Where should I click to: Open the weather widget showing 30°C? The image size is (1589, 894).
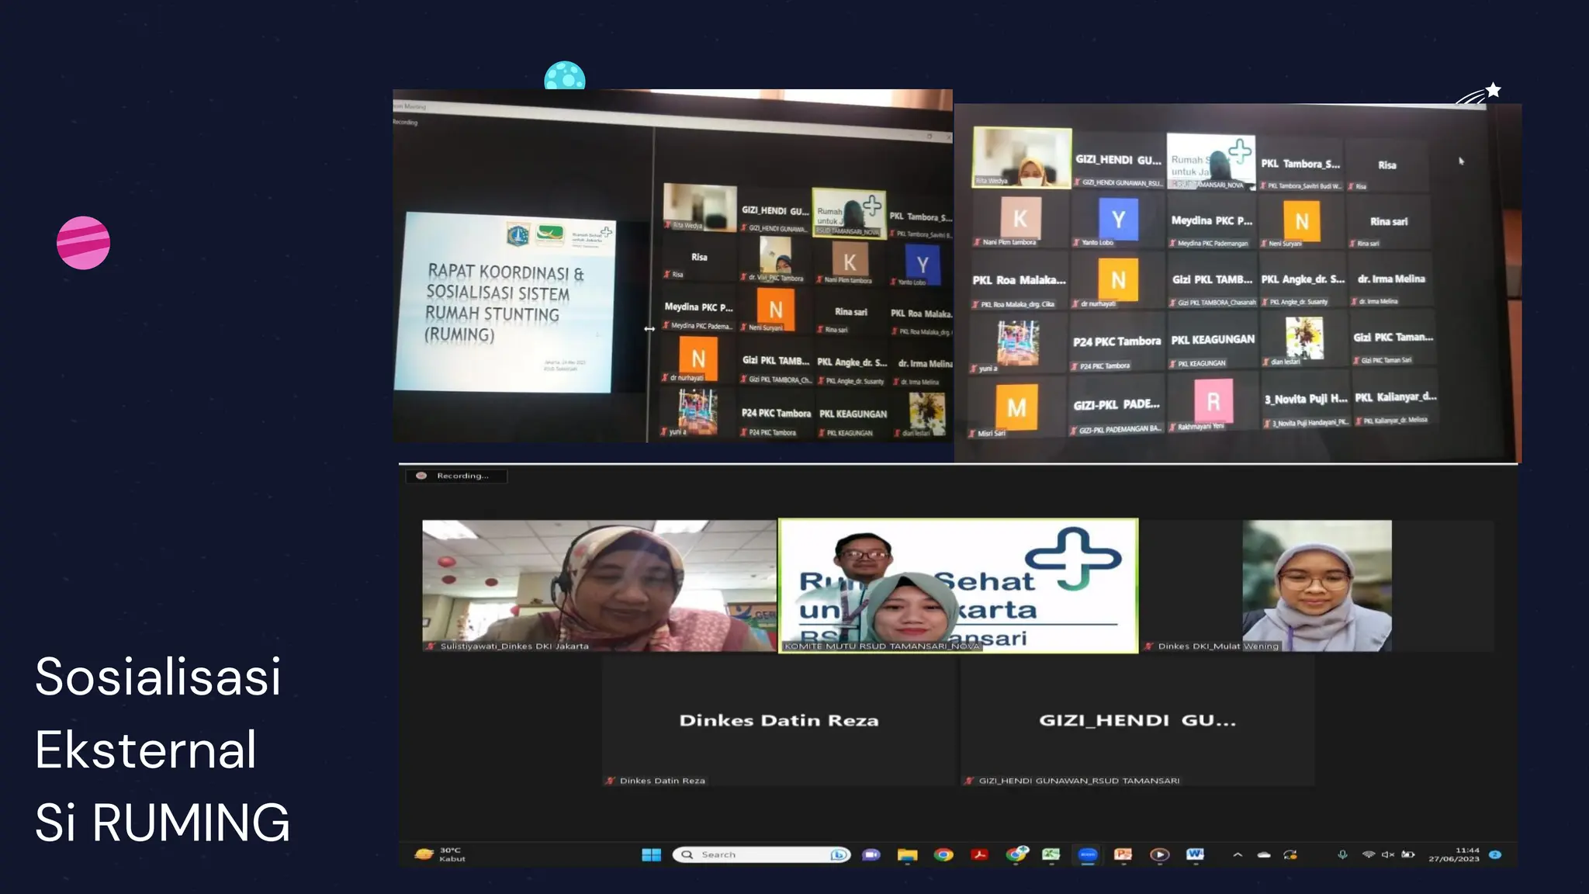(x=440, y=854)
